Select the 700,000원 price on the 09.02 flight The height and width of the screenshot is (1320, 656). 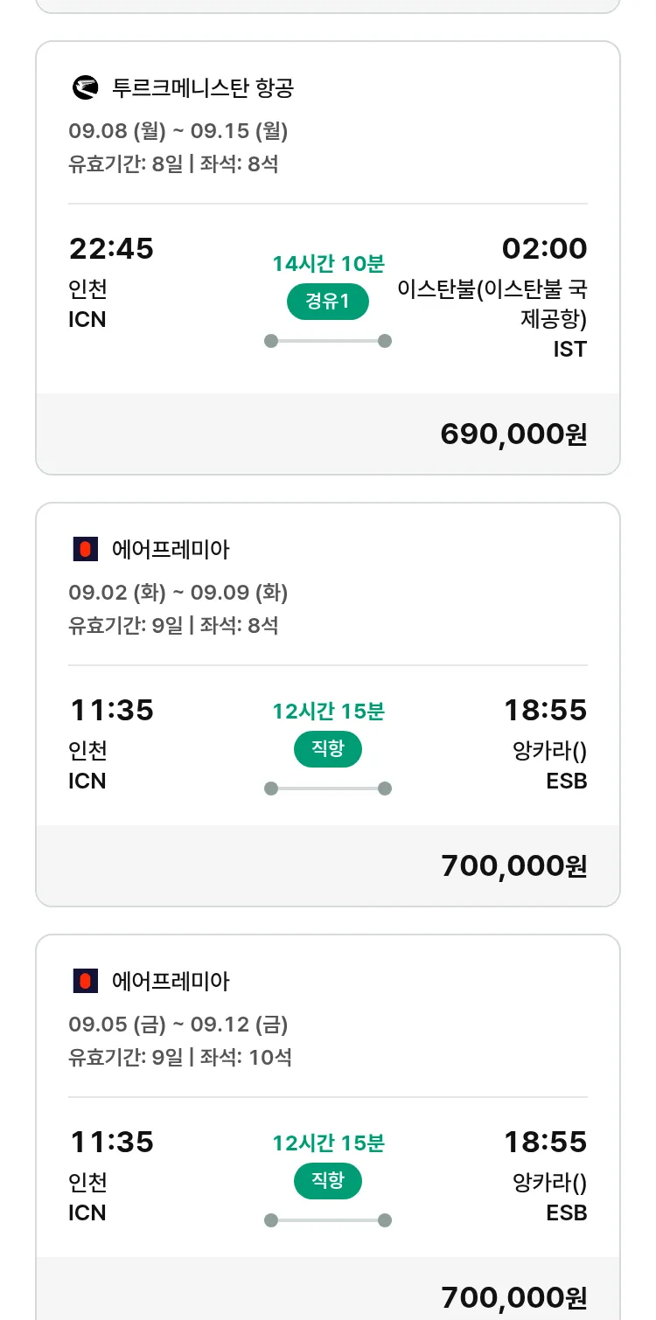point(513,865)
